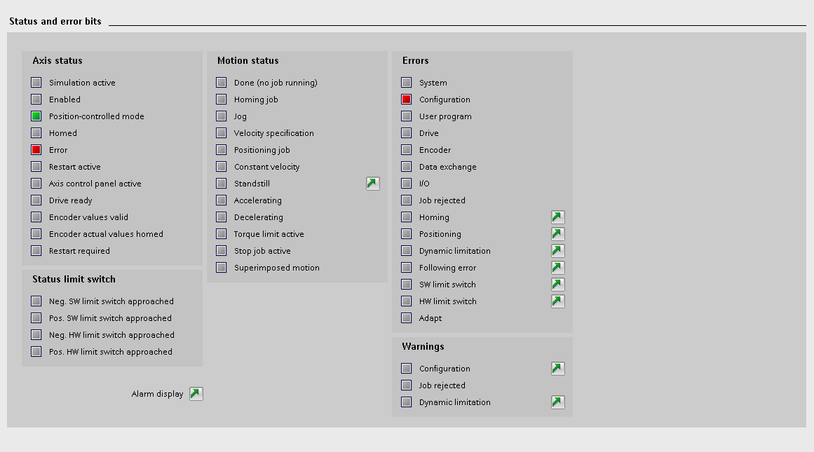The height and width of the screenshot is (452, 814).
Task: Click the red Error status indicator
Action: (36, 150)
